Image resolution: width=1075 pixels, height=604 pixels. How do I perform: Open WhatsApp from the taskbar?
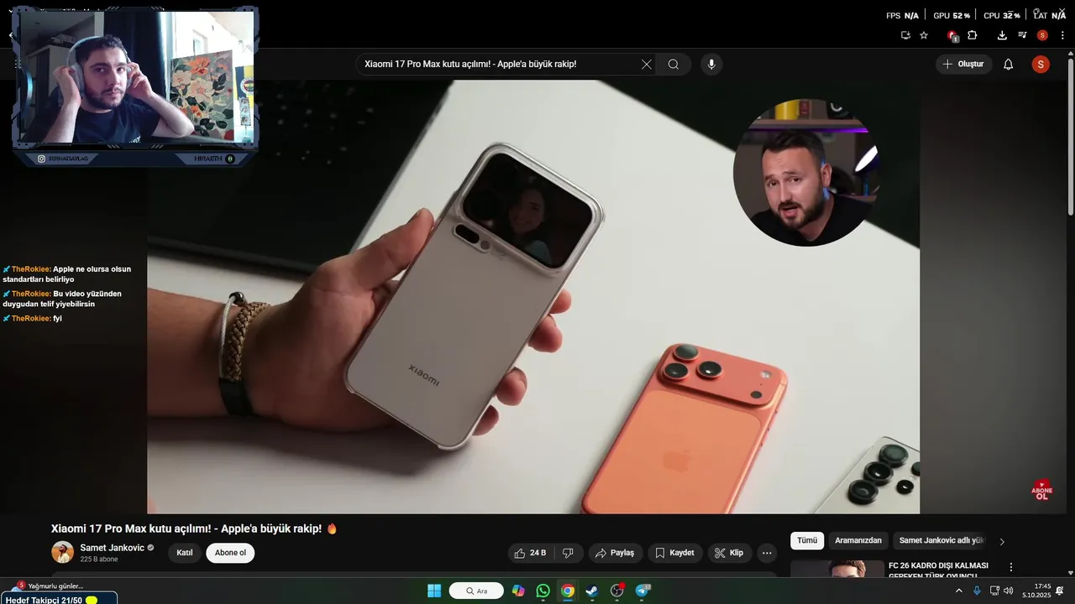(x=543, y=591)
